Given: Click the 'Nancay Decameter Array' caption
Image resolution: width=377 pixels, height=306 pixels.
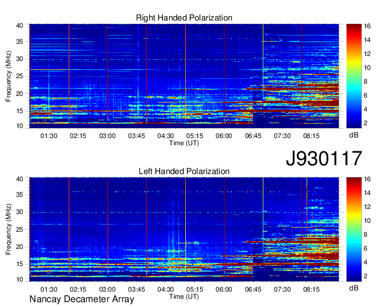Looking at the screenshot, I should click(81, 299).
